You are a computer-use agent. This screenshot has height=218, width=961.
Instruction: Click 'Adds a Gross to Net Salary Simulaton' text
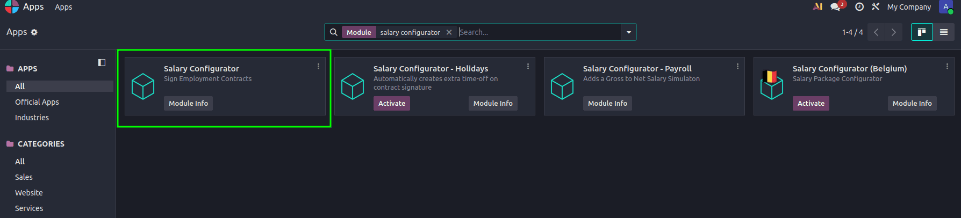pyautogui.click(x=641, y=79)
